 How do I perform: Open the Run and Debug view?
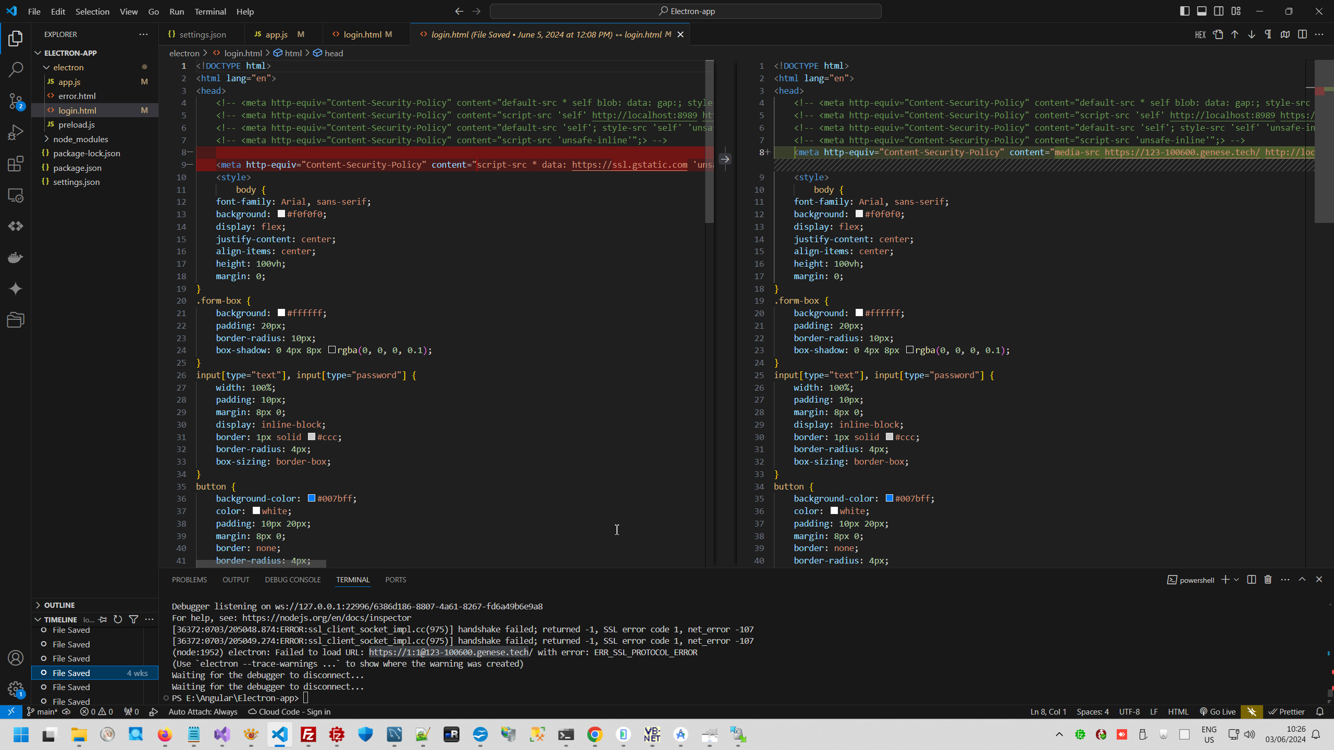16,132
